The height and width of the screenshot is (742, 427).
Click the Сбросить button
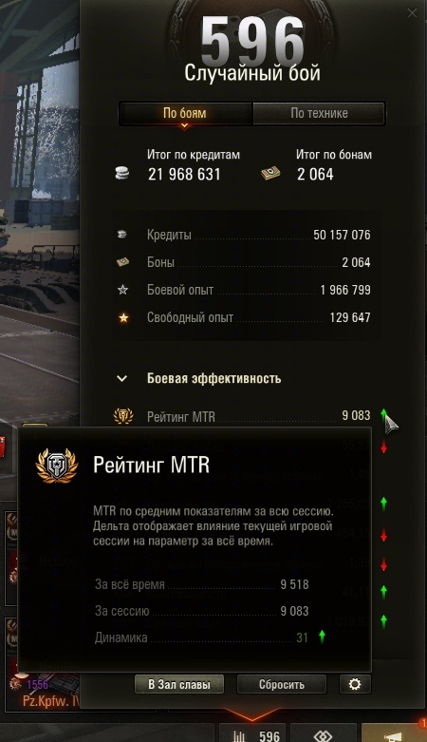tap(282, 684)
